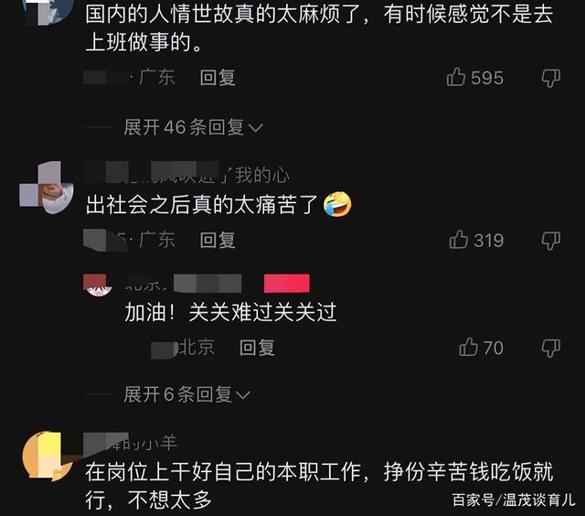
Task: Open the yellow avatar of 小羊 commenter
Action: (x=48, y=456)
